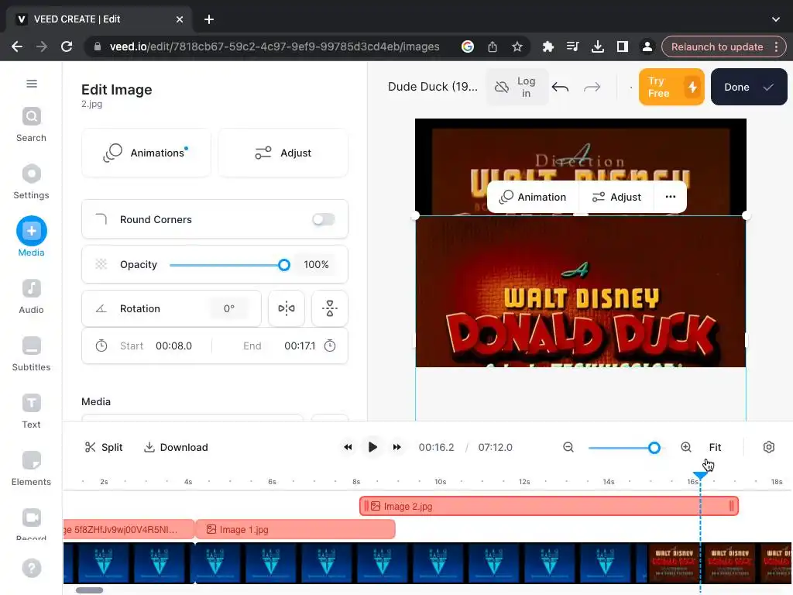Toggle the Round Corners switch

pos(323,219)
